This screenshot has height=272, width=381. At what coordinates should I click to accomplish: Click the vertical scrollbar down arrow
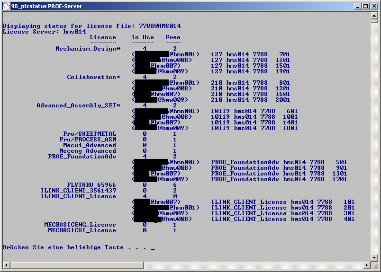374,258
